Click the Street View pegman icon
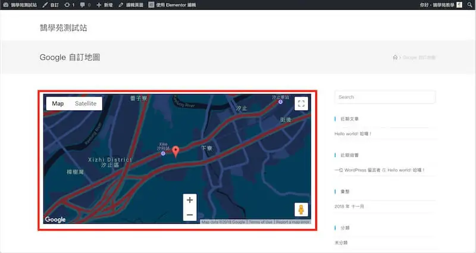 301,210
